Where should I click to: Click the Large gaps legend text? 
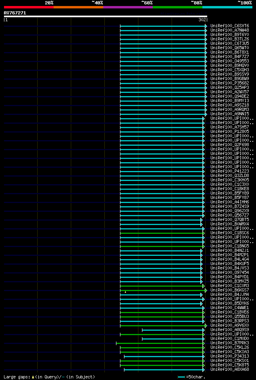point(50,377)
